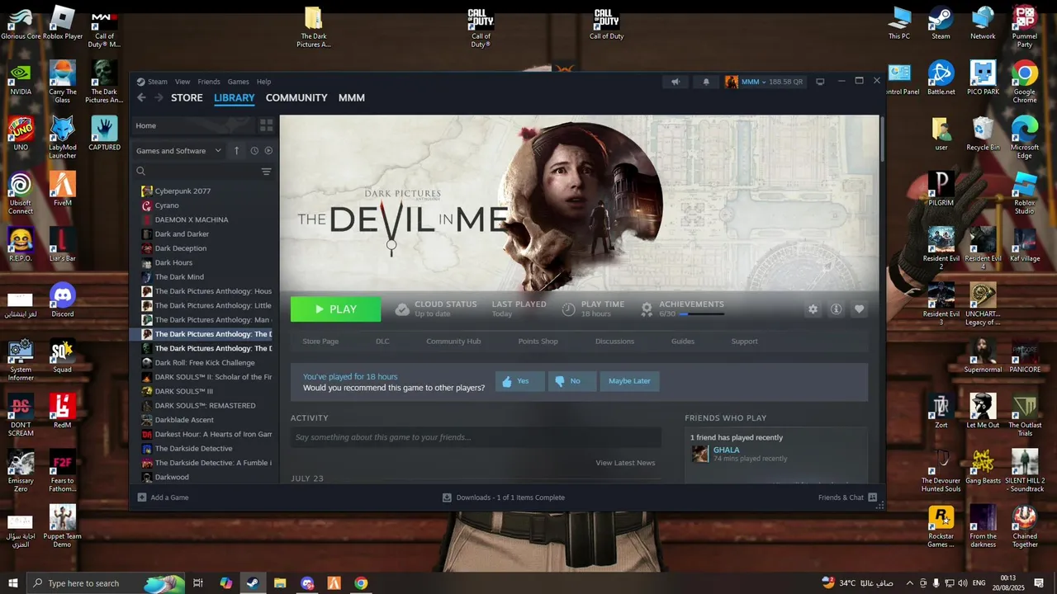Image resolution: width=1057 pixels, height=594 pixels.
Task: Open Community Hub link
Action: (x=453, y=342)
